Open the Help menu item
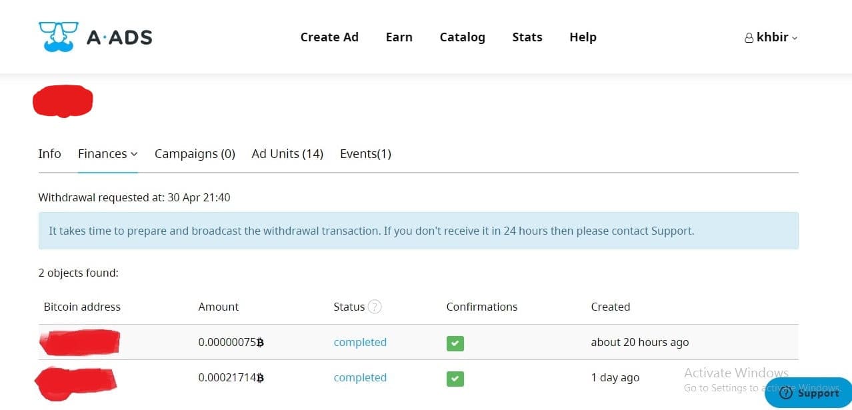Viewport: 852px width, 410px height. tap(583, 37)
